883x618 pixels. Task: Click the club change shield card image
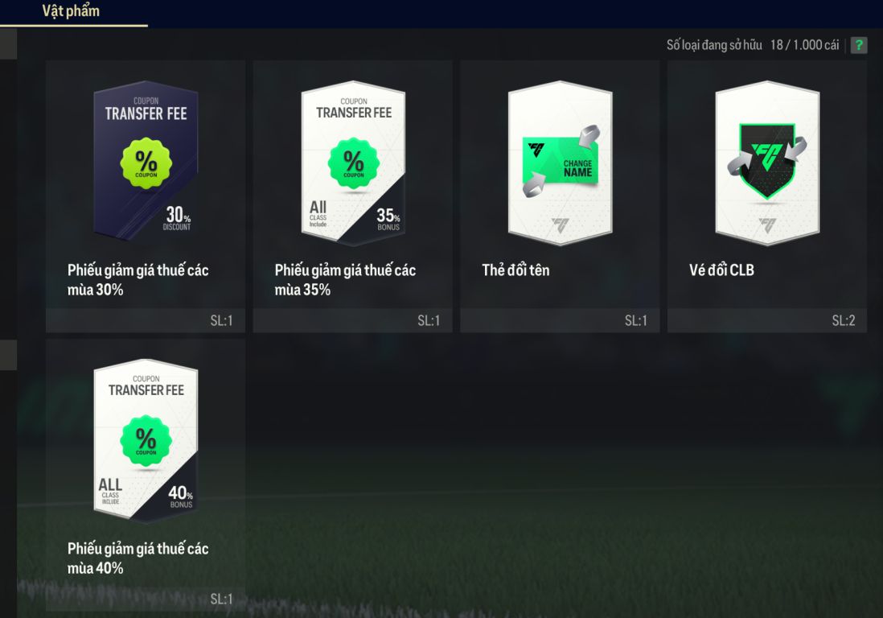click(x=767, y=163)
